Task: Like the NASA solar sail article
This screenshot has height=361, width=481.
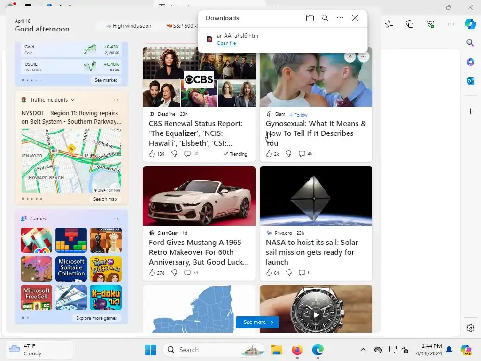Action: [268, 272]
